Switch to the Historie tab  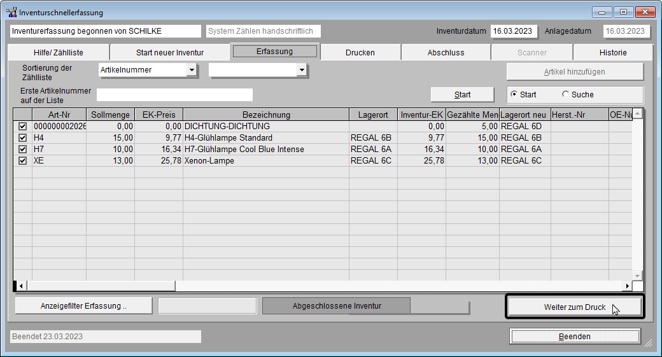[613, 52]
